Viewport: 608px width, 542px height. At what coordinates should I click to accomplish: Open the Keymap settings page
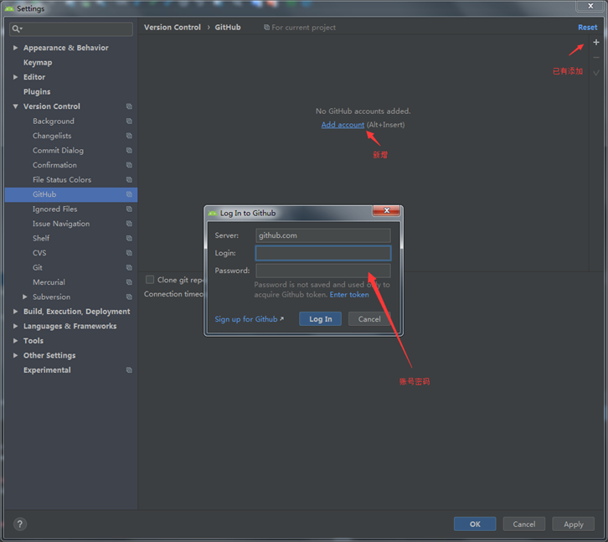point(38,63)
